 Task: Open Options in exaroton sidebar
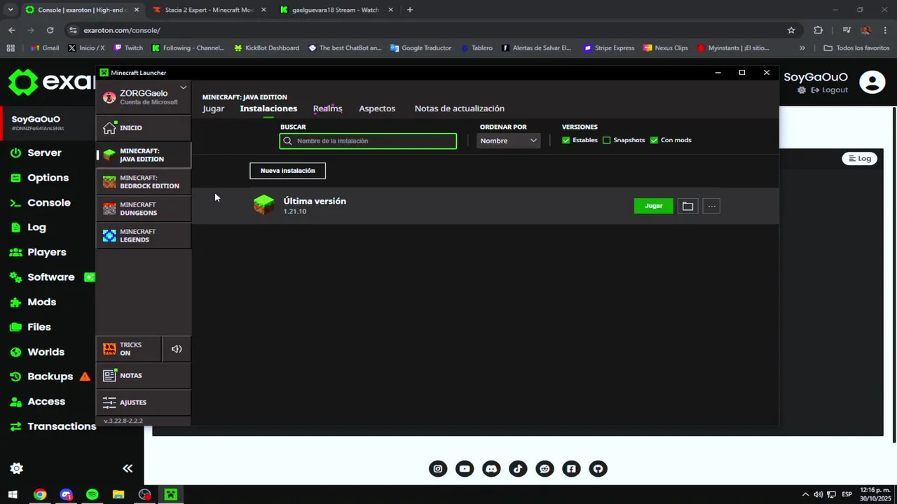(48, 178)
